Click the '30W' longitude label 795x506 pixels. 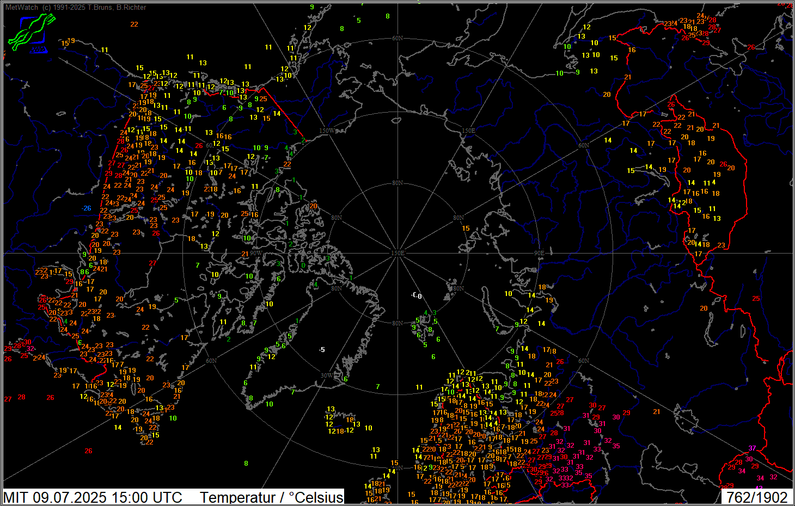327,375
